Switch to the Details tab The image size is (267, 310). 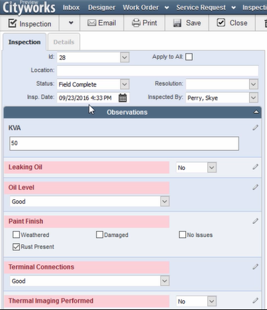click(x=64, y=42)
